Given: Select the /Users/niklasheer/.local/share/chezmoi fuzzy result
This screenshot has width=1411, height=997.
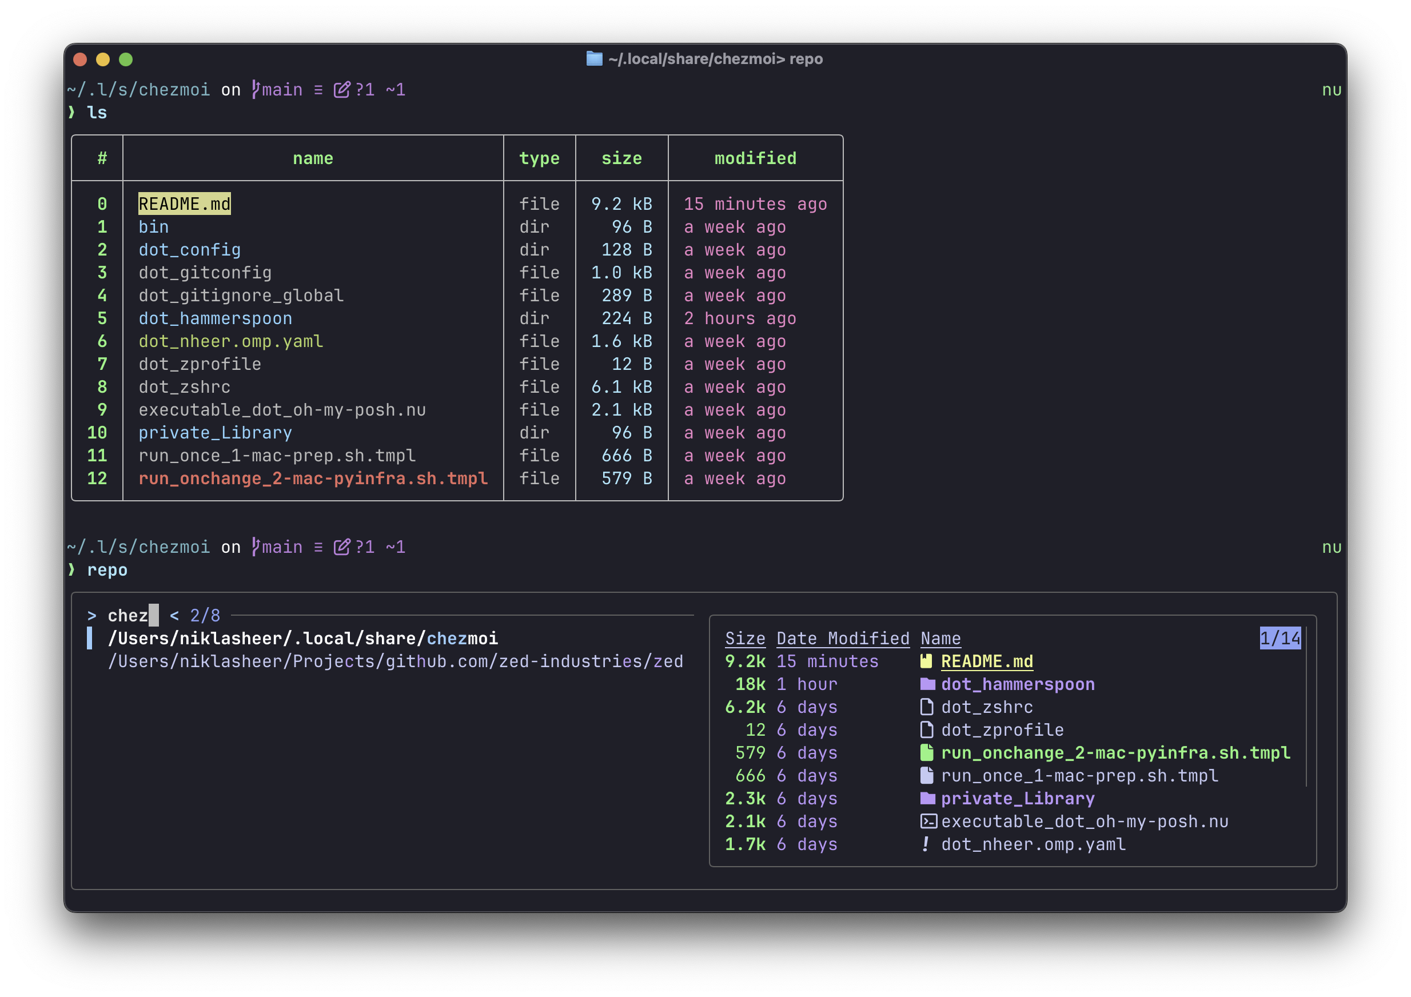Looking at the screenshot, I should point(303,639).
